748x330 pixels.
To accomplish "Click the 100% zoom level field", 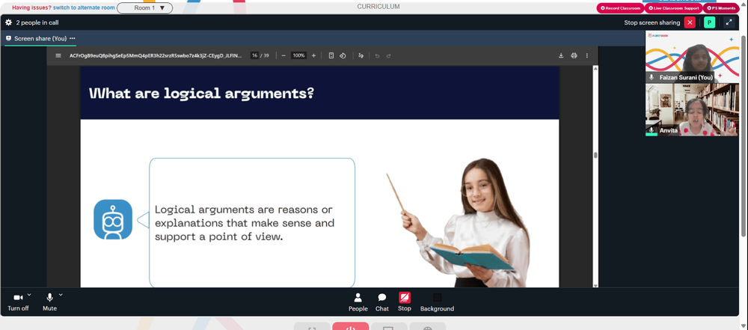I will pyautogui.click(x=298, y=55).
